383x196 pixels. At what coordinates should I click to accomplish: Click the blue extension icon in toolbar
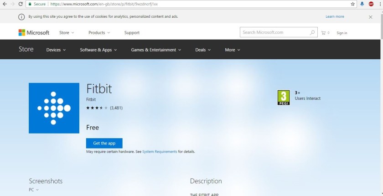click(x=362, y=4)
